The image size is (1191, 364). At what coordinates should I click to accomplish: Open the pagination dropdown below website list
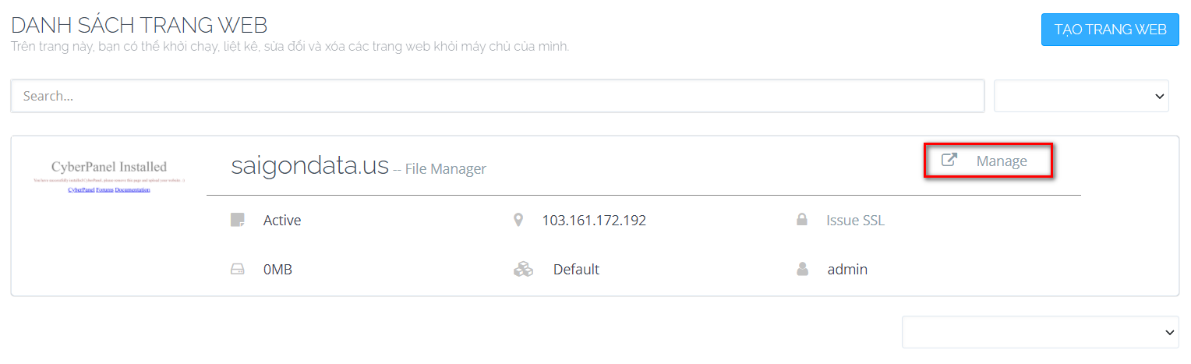[1041, 332]
